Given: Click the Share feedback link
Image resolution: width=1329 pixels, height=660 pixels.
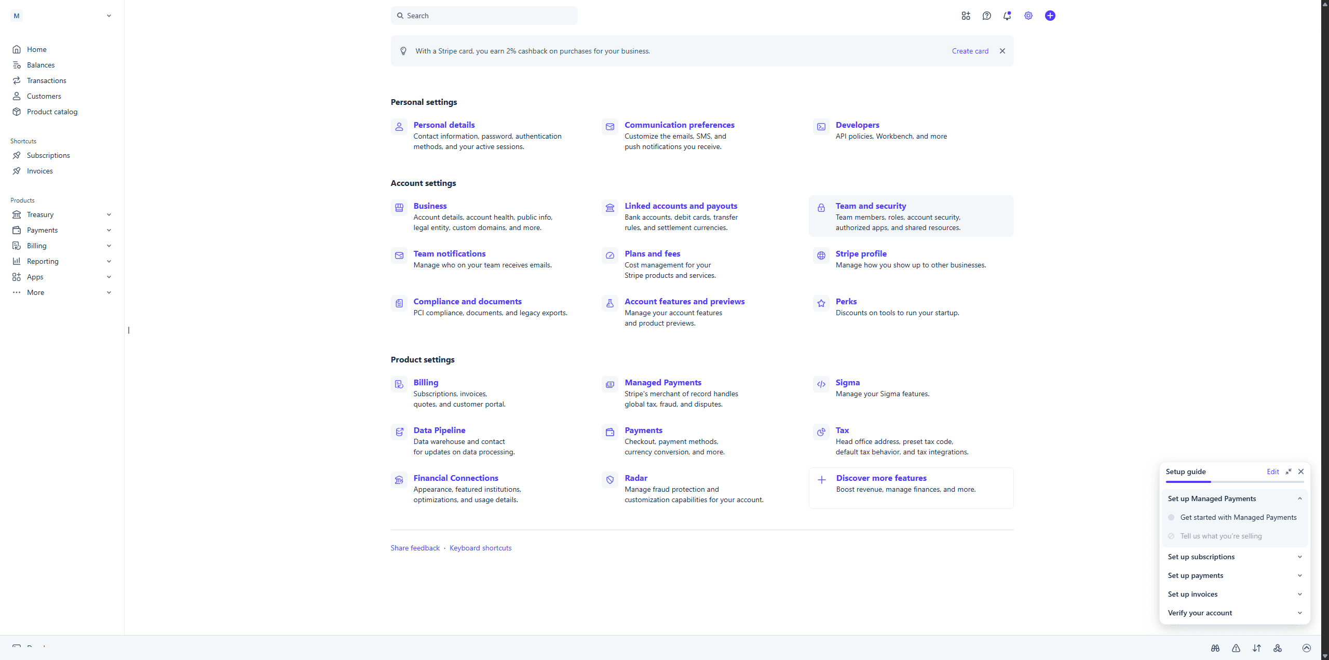Looking at the screenshot, I should (x=415, y=548).
